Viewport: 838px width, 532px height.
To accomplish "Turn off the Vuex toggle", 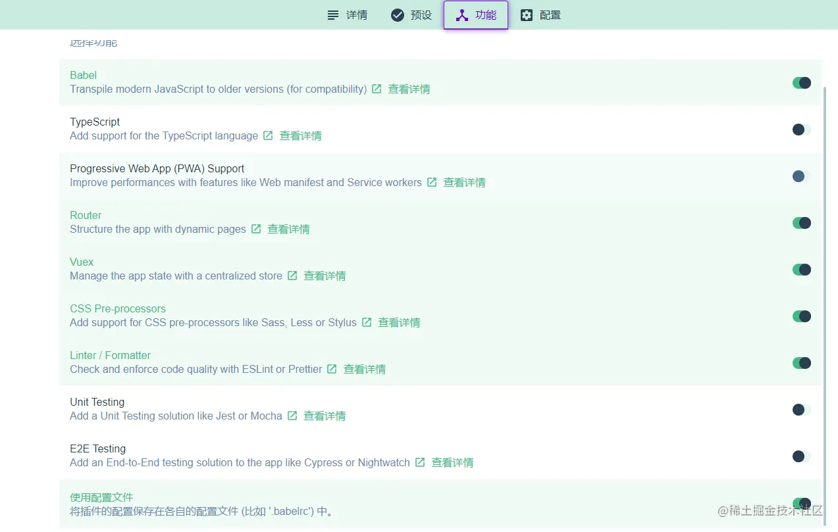I will [x=801, y=270].
